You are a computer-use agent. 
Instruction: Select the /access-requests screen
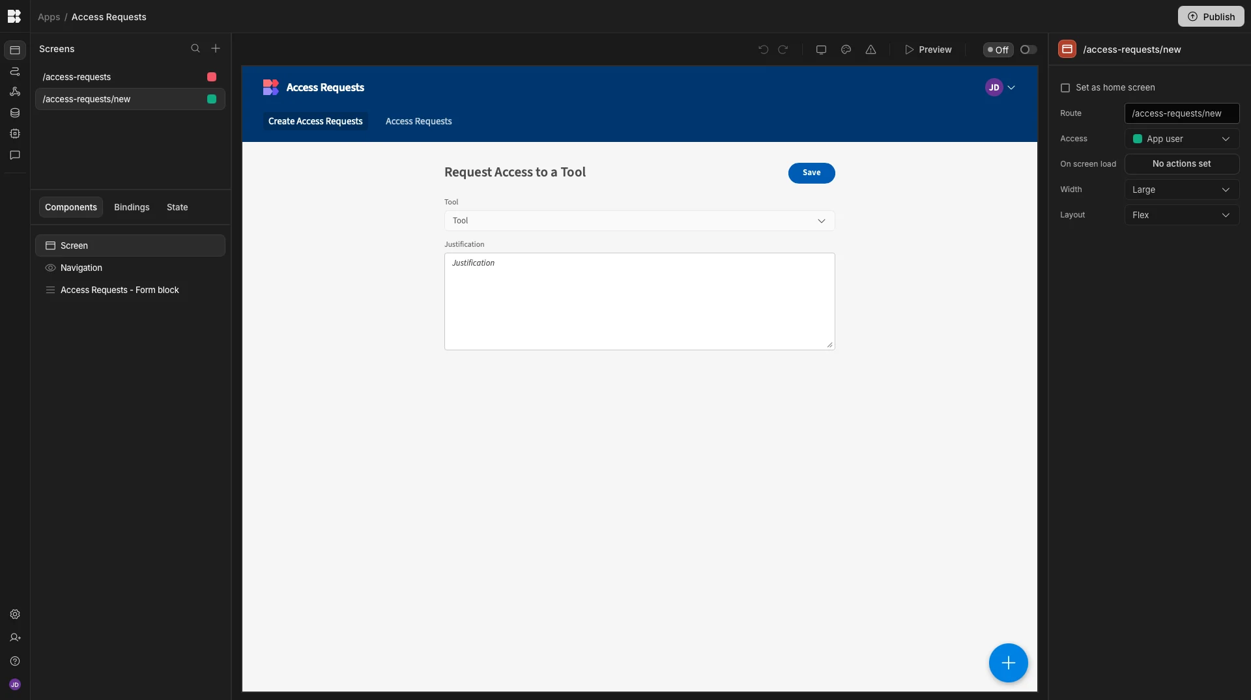130,77
